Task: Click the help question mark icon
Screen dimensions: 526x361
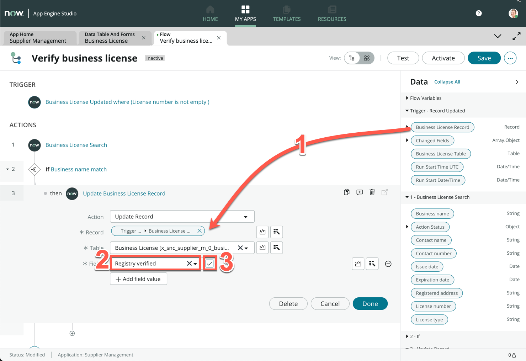Action: (x=479, y=13)
